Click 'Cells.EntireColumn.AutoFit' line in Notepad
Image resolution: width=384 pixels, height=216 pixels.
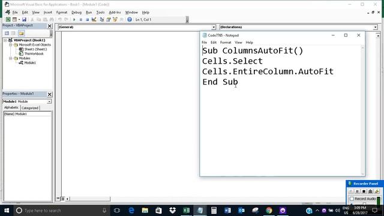coord(268,71)
